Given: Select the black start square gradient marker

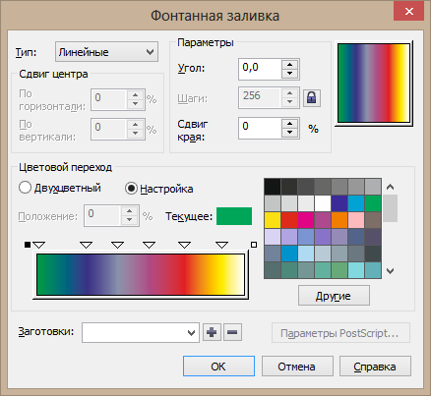Looking at the screenshot, I should pos(28,245).
